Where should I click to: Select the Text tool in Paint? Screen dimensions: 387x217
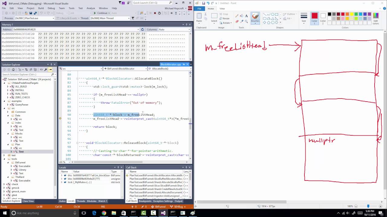[x=246, y=16]
